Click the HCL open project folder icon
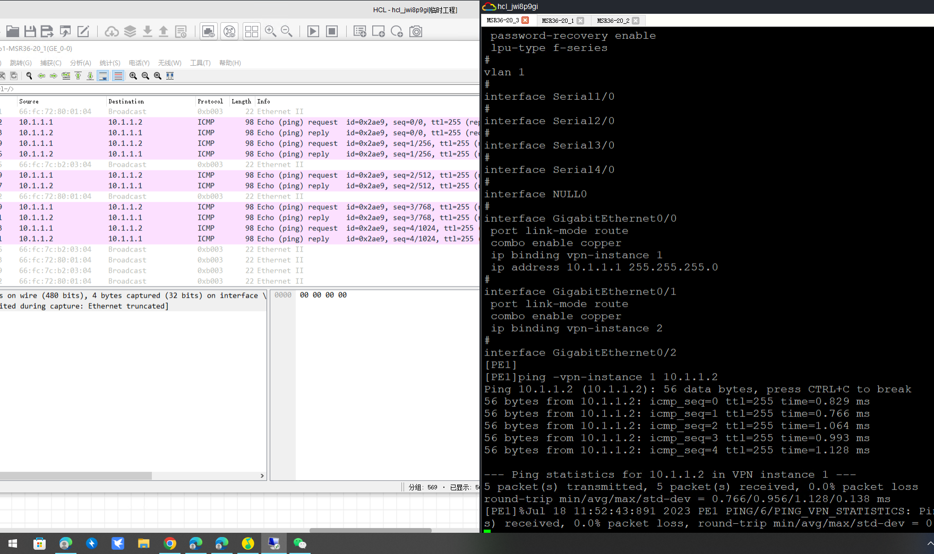Screen dimensions: 934x554 [x=12, y=31]
